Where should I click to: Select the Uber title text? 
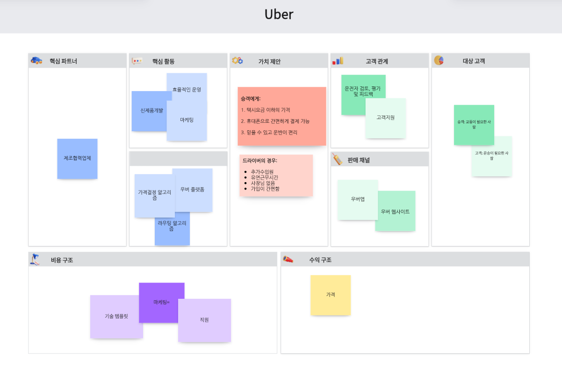[279, 14]
